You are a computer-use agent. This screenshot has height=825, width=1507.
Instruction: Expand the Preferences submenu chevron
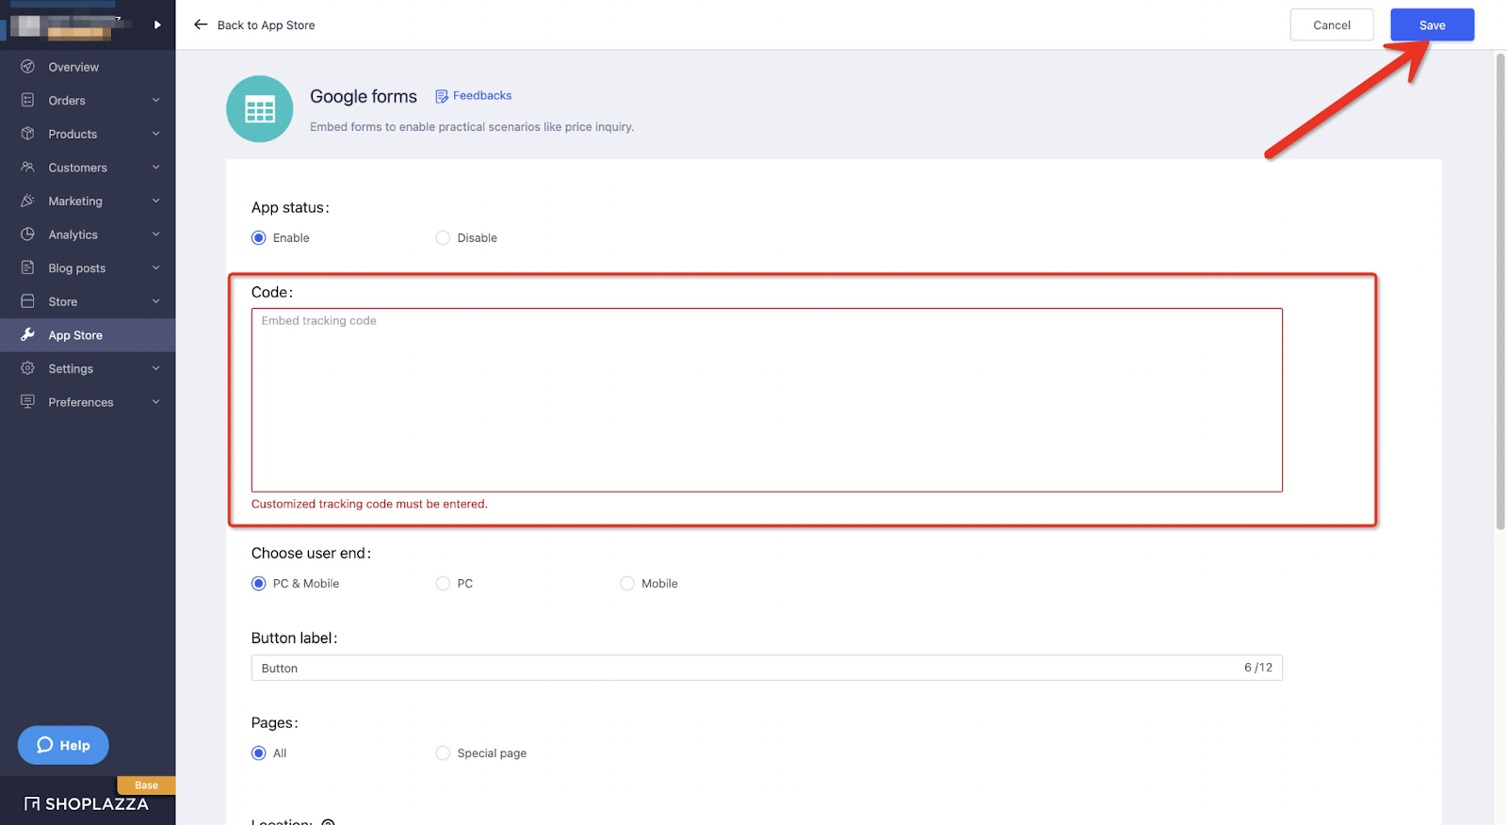tap(156, 402)
